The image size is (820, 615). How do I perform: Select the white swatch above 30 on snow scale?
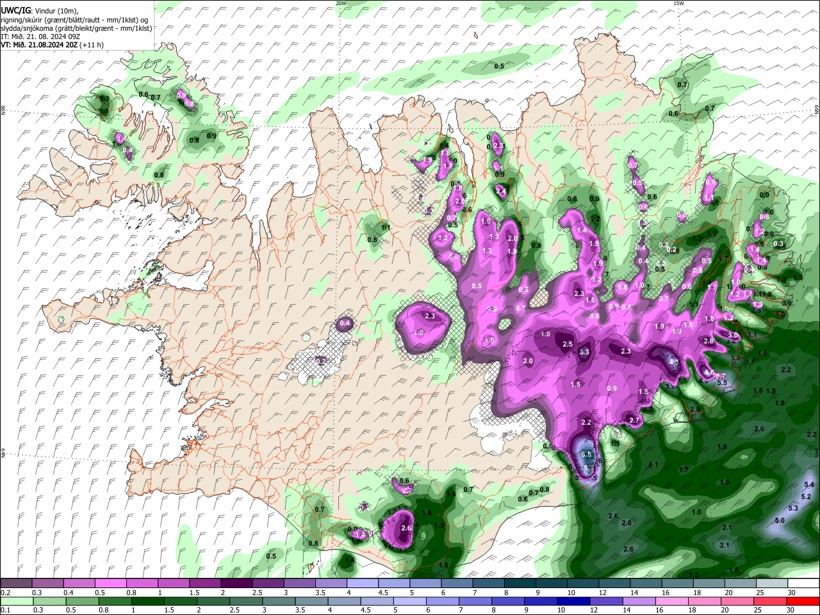(x=804, y=584)
